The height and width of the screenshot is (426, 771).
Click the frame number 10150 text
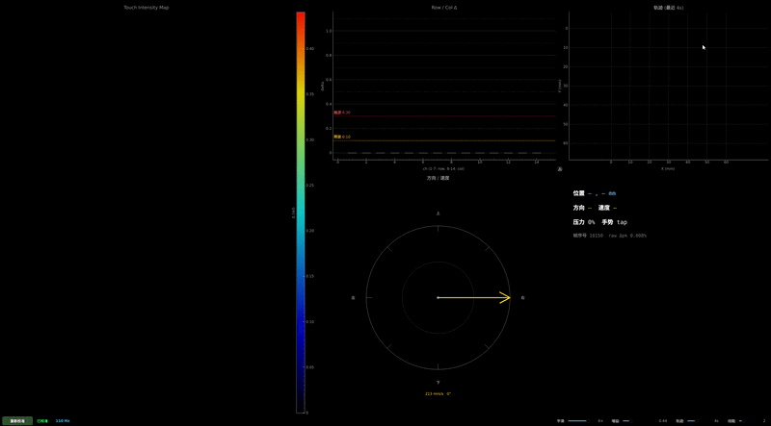point(588,236)
